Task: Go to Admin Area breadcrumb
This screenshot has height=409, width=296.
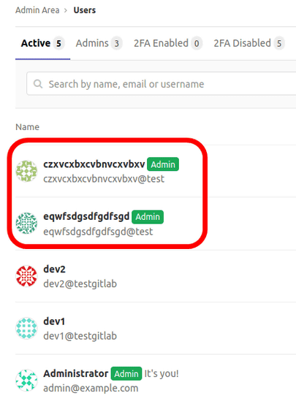Action: pos(37,10)
